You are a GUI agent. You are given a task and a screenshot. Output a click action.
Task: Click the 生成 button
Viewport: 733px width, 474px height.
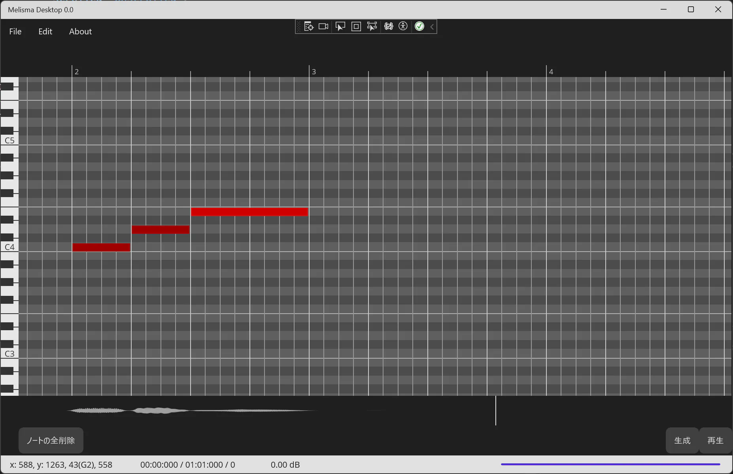tap(682, 440)
